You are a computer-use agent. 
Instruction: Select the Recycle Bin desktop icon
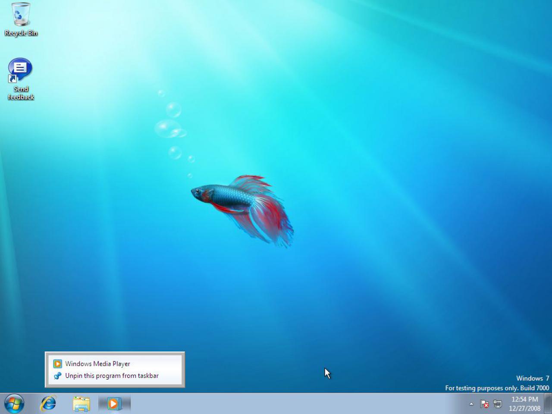21,19
